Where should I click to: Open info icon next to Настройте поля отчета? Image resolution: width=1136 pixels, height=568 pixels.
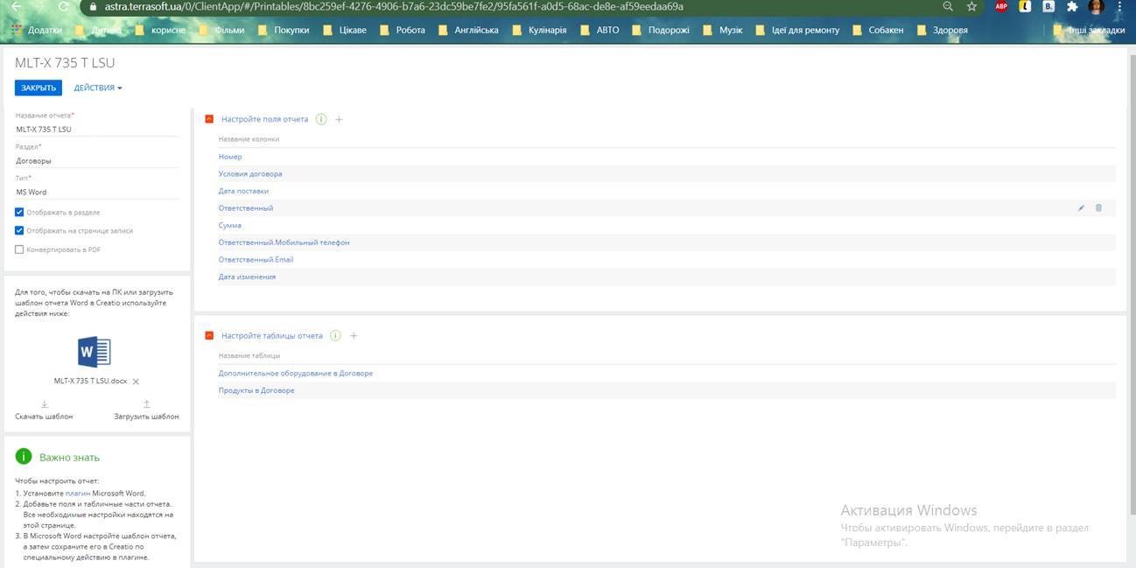click(x=321, y=119)
